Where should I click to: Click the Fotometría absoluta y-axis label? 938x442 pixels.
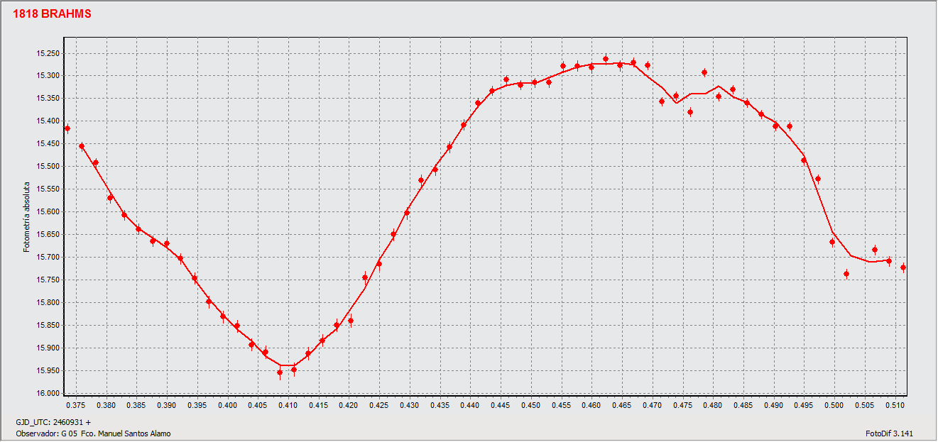(x=27, y=216)
